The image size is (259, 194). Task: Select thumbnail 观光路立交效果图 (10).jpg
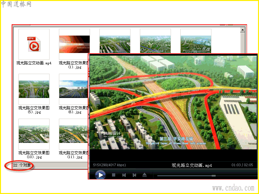click(x=34, y=134)
